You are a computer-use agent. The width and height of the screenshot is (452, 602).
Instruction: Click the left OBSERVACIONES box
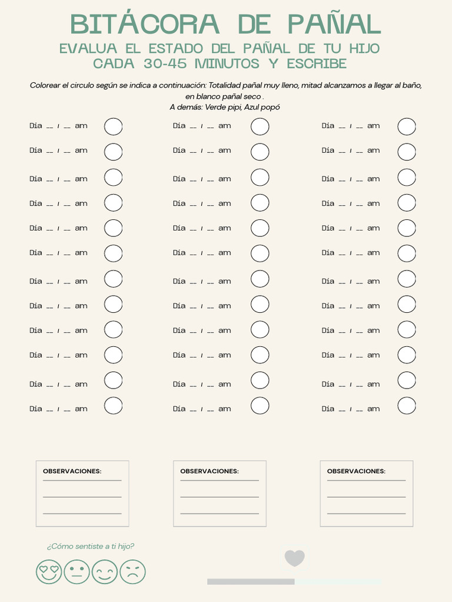tap(82, 494)
